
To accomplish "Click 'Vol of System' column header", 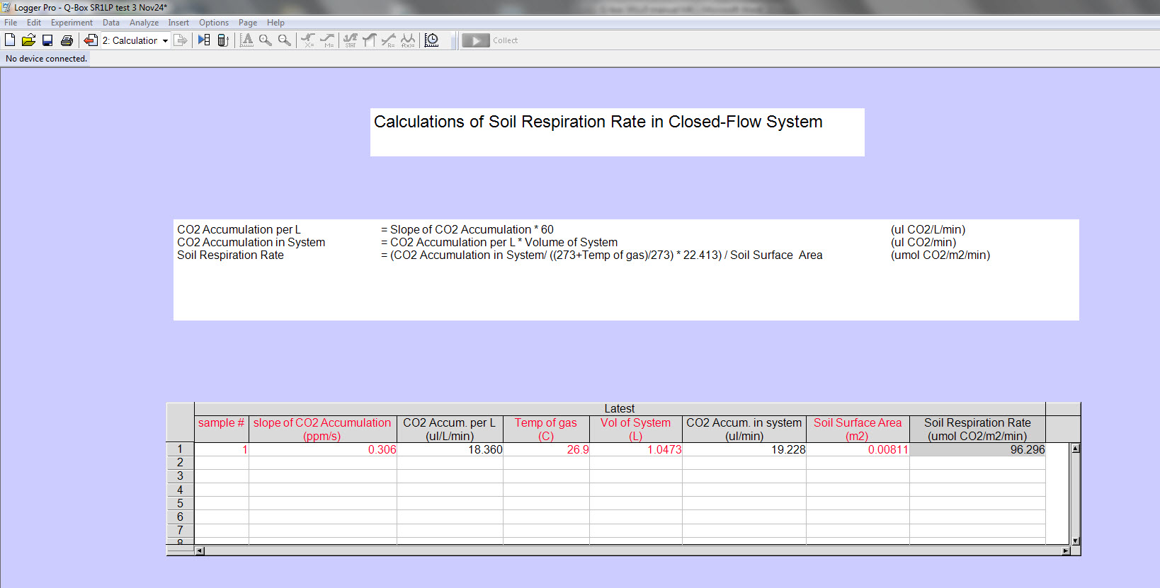I will click(636, 429).
